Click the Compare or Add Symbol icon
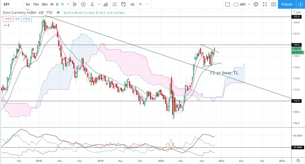305x164 pixels. tap(83, 4)
